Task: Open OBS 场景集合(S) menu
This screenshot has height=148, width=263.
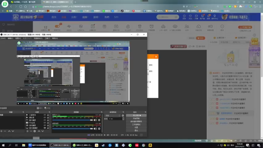Action: tap(38, 38)
